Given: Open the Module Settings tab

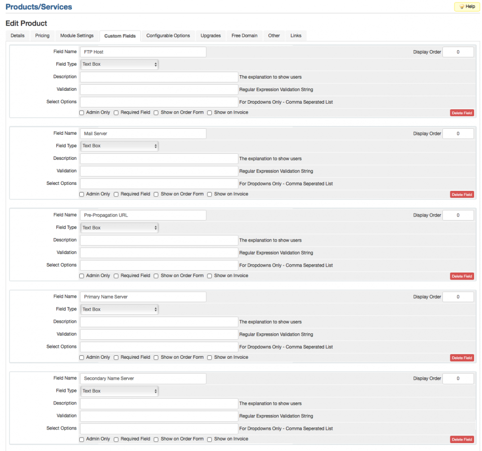Looking at the screenshot, I should tap(77, 36).
